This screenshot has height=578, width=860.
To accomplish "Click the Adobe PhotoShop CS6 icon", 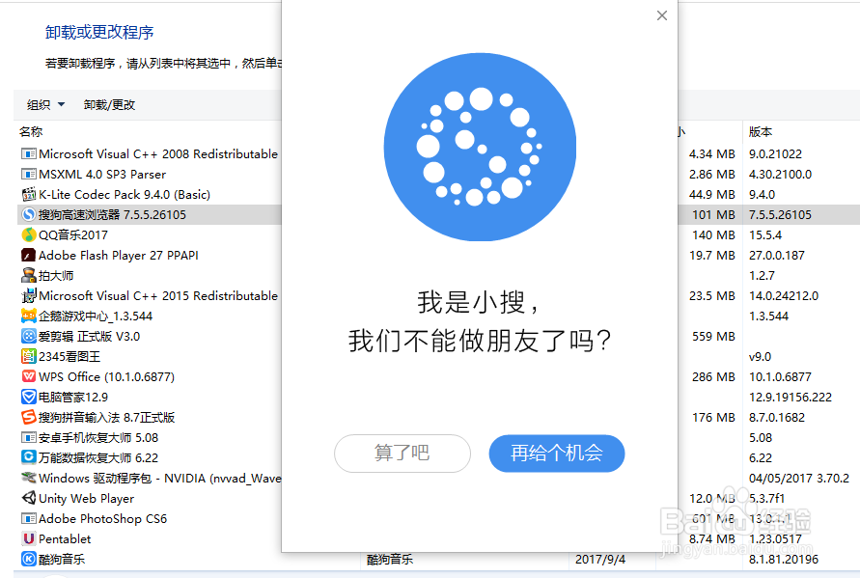I will click(x=27, y=518).
